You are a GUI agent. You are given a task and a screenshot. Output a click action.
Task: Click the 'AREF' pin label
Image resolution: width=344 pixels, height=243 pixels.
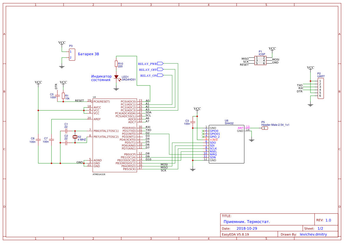(x=97, y=119)
